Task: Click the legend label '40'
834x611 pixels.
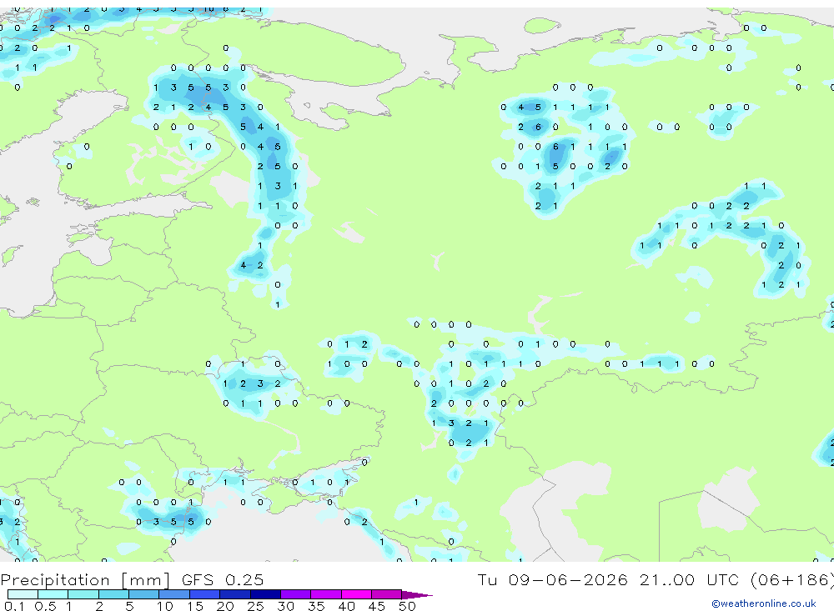Action: [x=346, y=606]
